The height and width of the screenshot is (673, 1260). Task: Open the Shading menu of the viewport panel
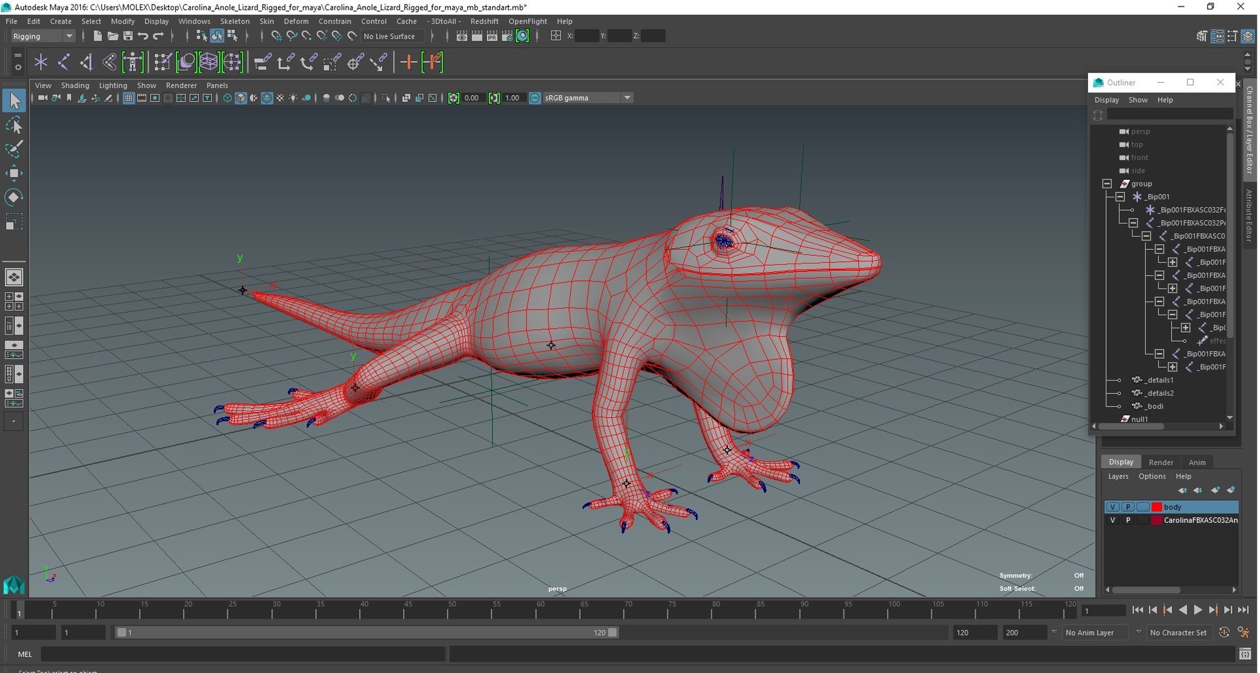(x=75, y=85)
